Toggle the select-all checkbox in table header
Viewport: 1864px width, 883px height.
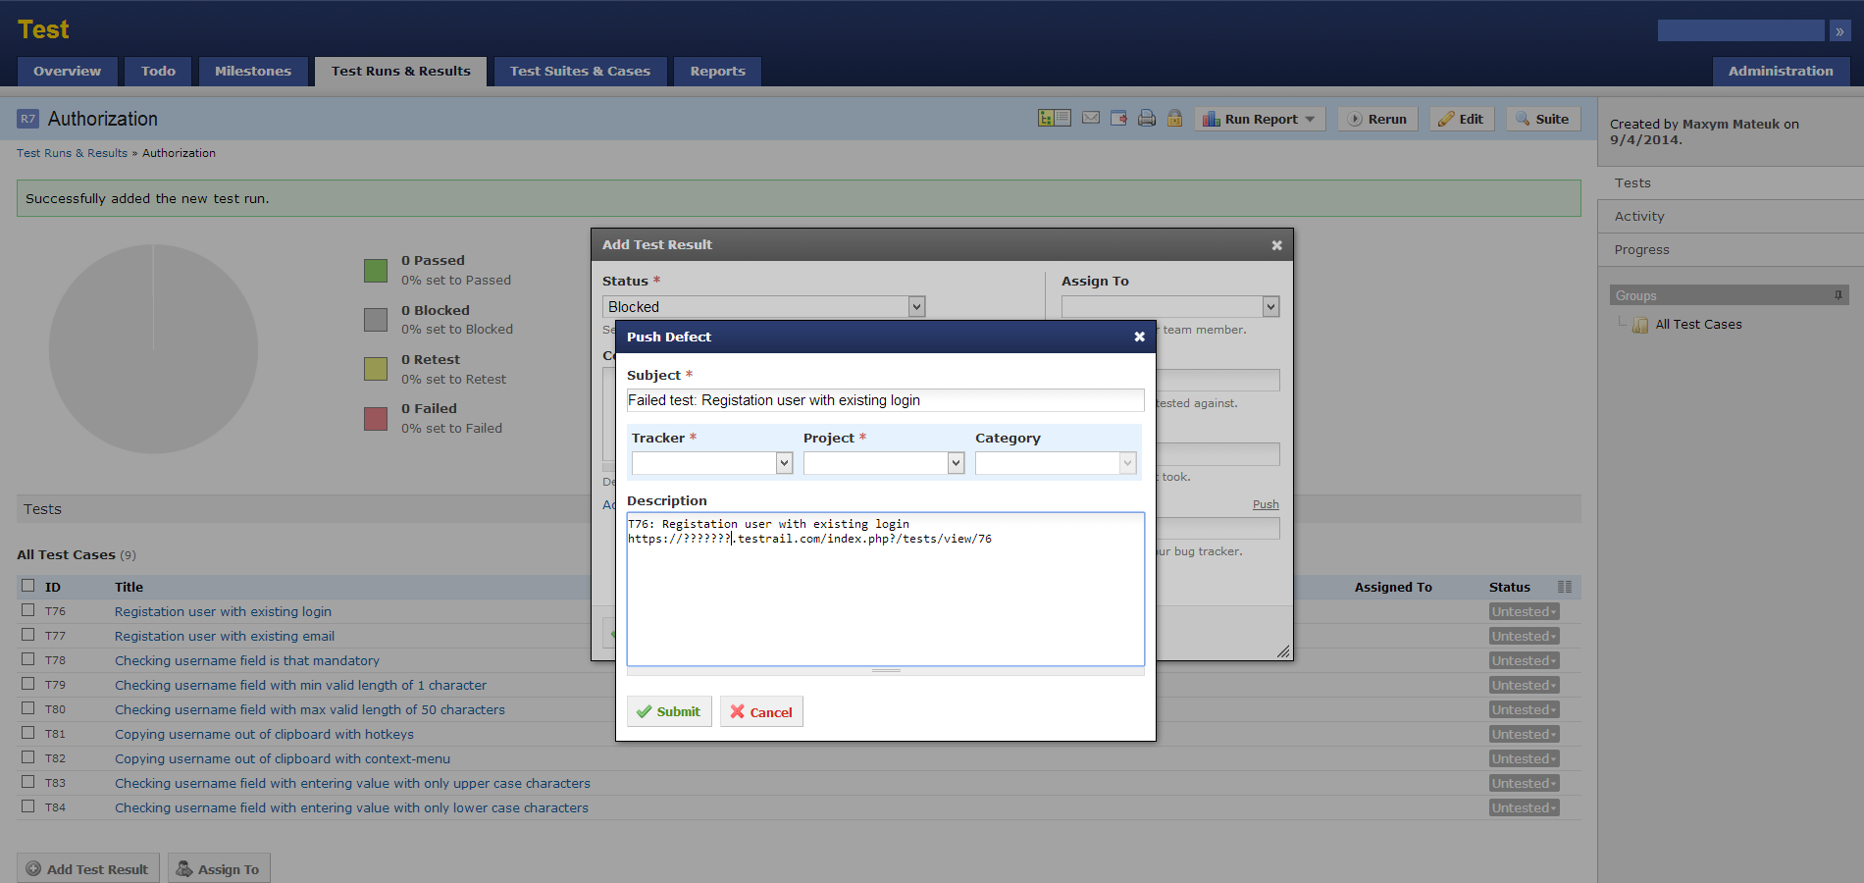point(27,586)
